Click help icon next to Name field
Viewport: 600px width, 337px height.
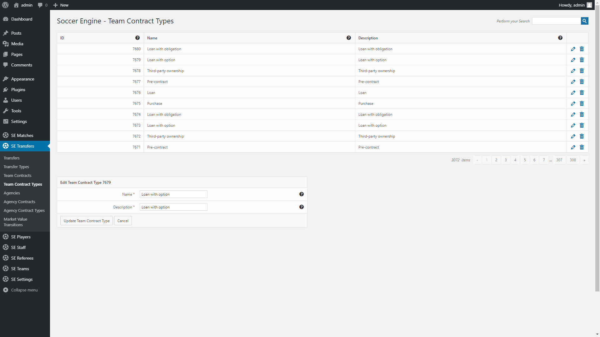(x=301, y=194)
